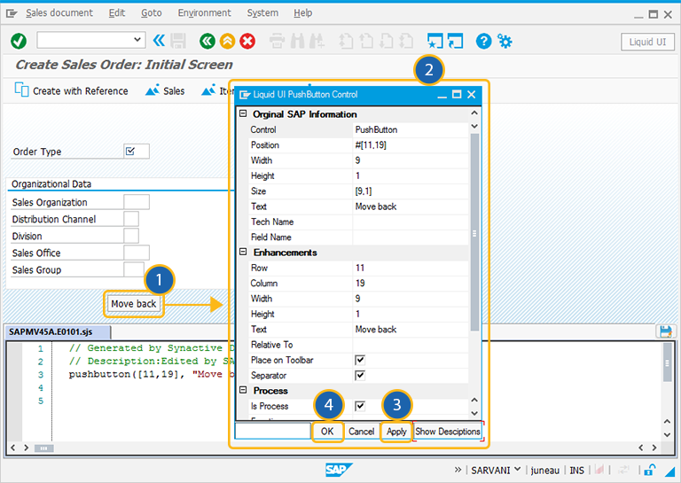Screen dimensions: 681x483
Task: Click the green checkmark Enter icon
Action: [19, 42]
